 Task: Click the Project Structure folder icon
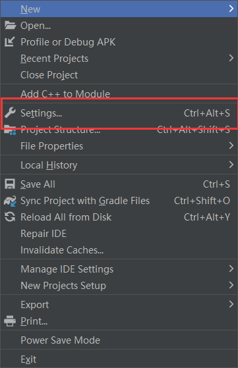click(10, 130)
